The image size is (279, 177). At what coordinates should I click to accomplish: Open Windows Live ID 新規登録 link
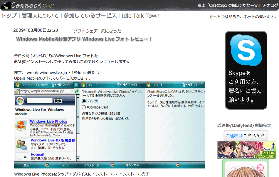[x=53, y=140]
